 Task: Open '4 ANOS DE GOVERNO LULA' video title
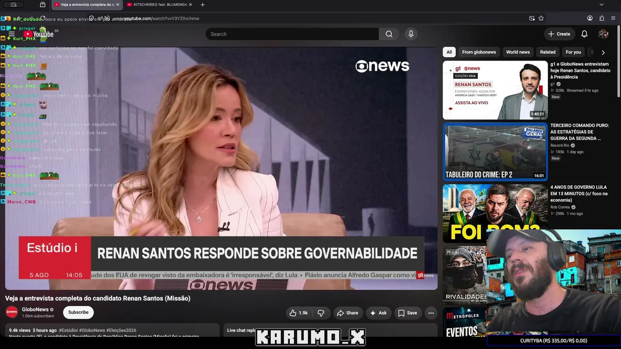tap(579, 193)
